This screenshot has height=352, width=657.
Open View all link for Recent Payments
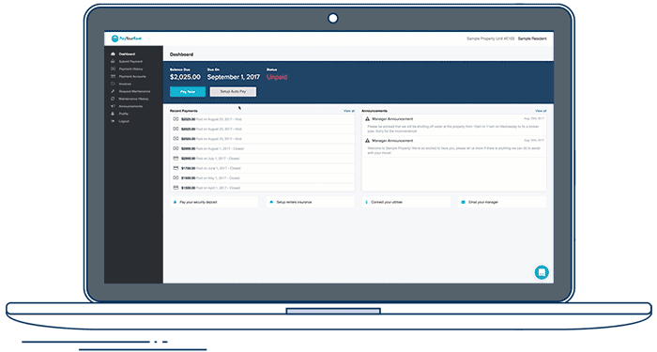(349, 111)
